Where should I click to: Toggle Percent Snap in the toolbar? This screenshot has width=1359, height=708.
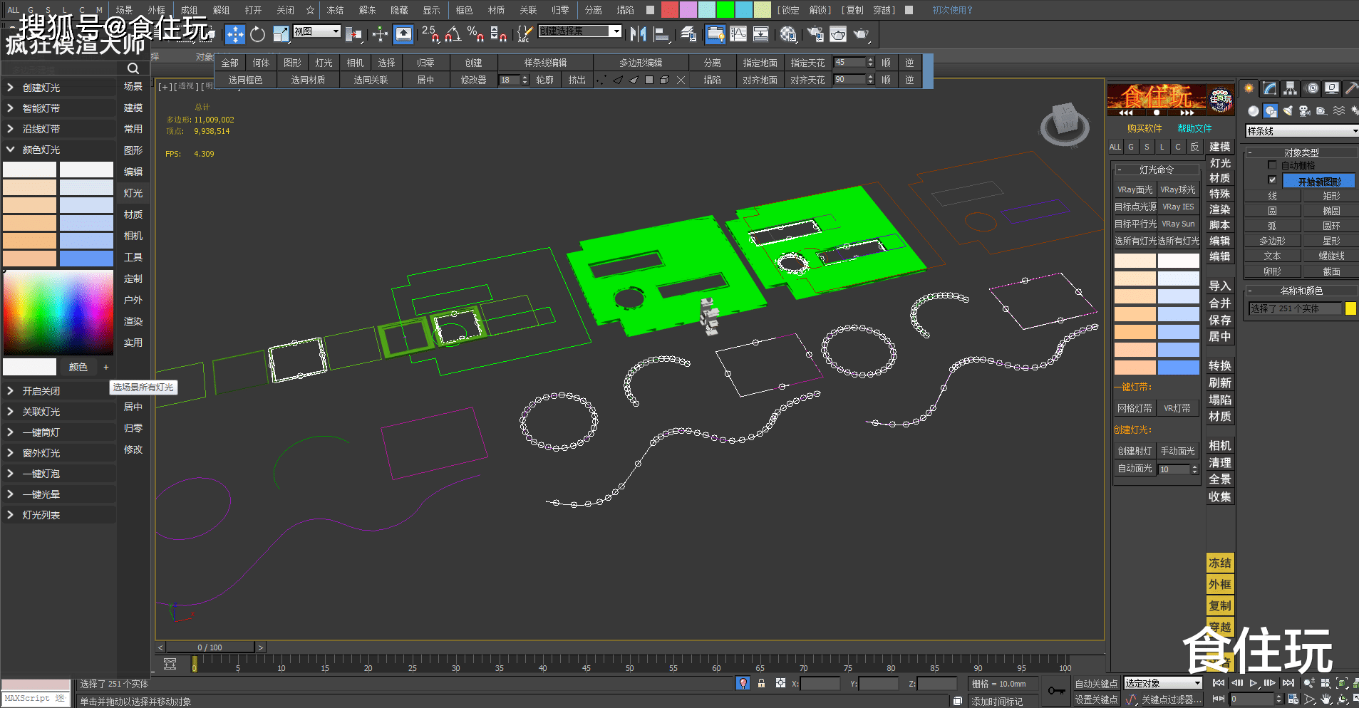pyautogui.click(x=475, y=33)
